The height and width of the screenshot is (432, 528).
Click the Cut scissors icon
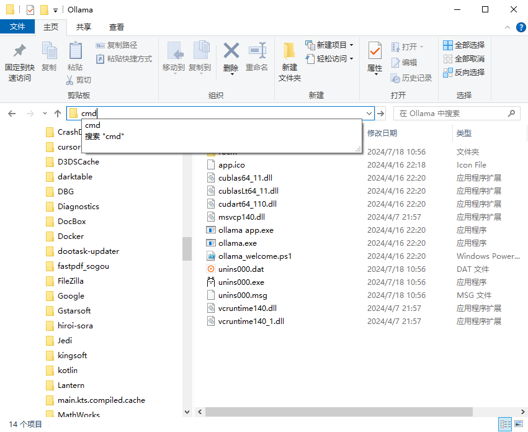pyautogui.click(x=69, y=80)
